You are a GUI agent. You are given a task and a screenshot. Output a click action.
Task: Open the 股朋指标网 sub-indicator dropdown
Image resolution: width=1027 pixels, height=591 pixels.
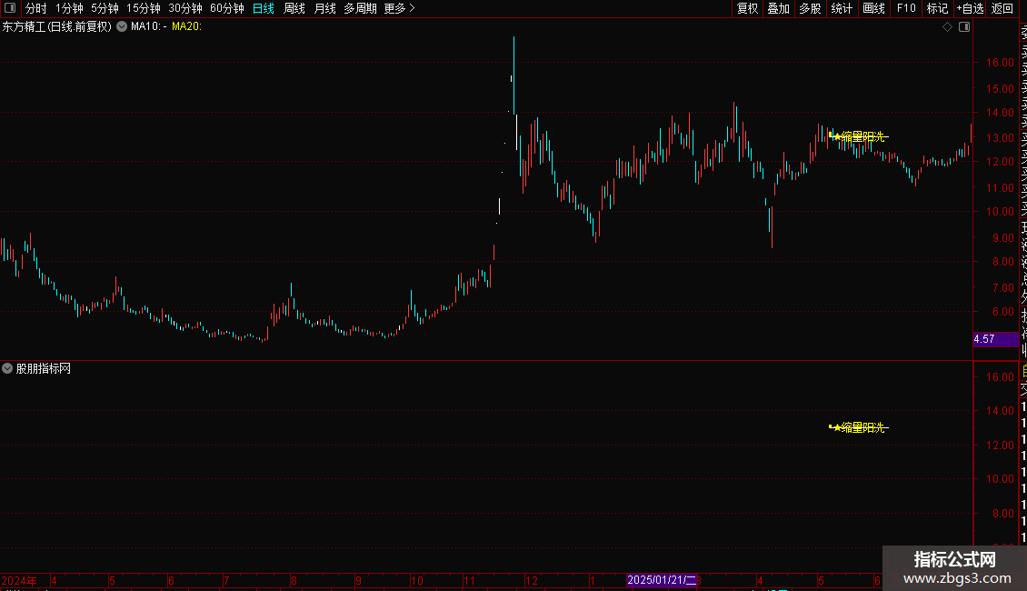click(x=7, y=368)
